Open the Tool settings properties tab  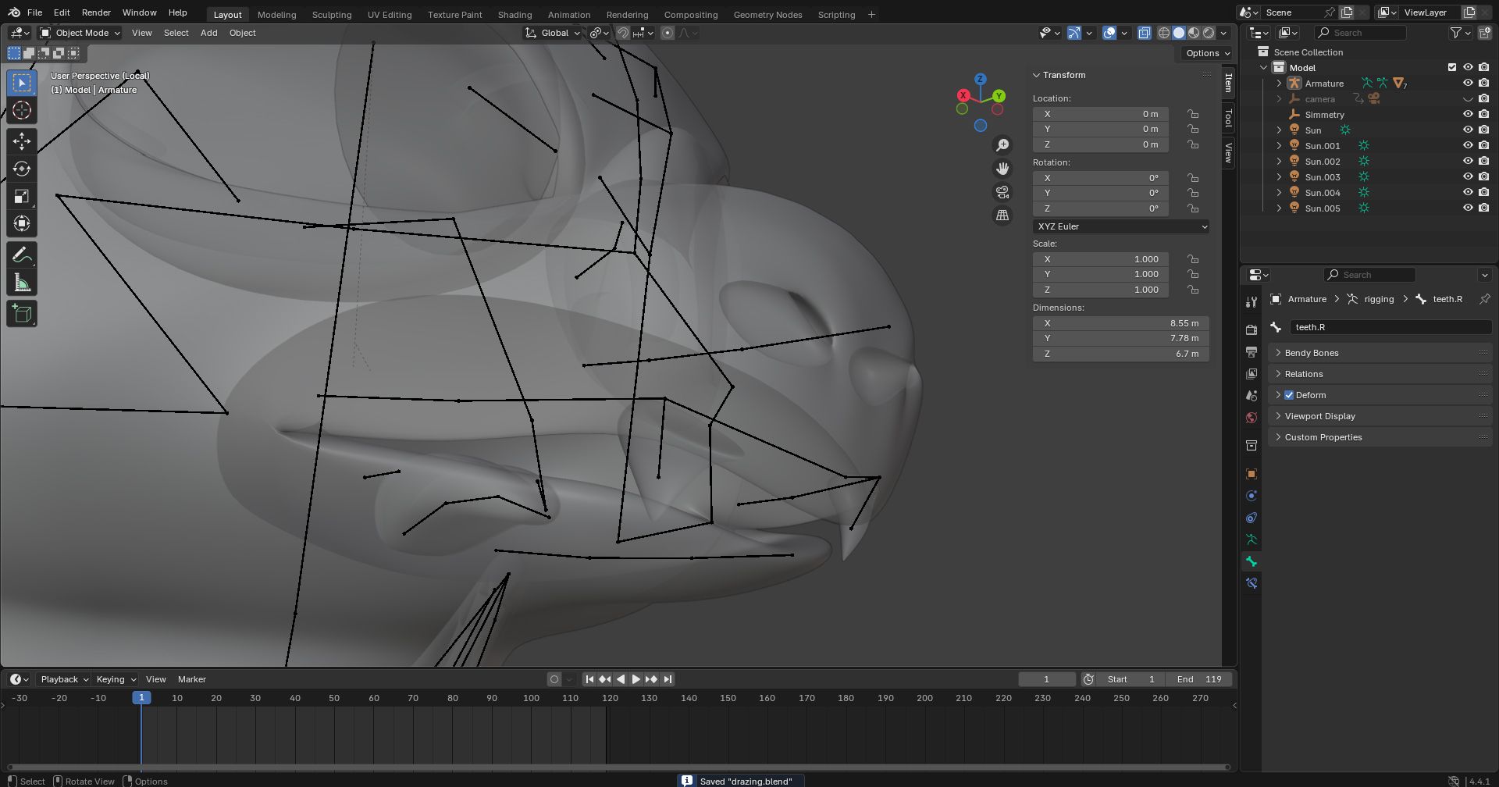[1252, 302]
